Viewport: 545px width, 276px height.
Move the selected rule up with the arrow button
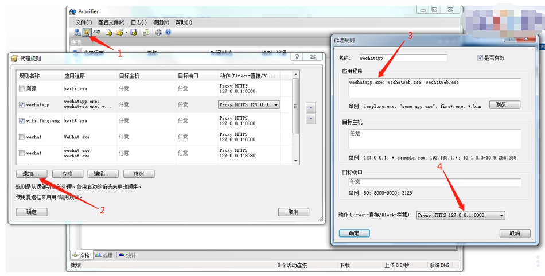tap(310, 108)
